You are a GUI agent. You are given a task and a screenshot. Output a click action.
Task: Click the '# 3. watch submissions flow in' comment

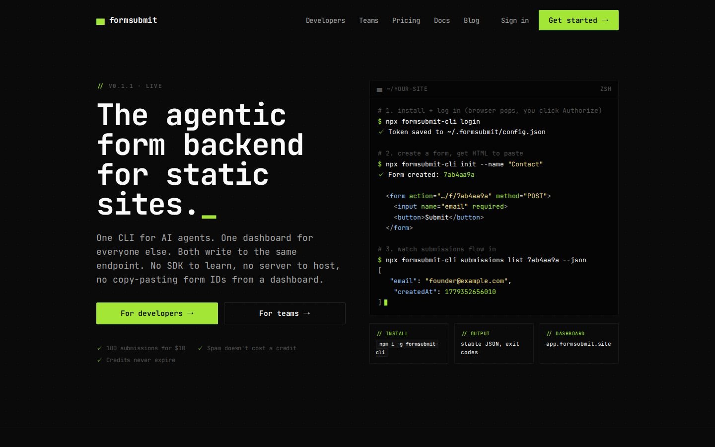437,249
